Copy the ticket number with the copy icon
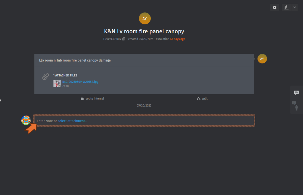 [x=124, y=39]
